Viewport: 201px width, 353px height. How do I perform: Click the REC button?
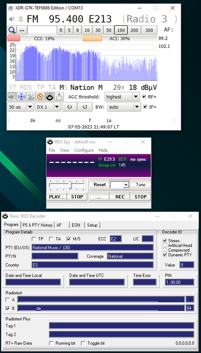coord(120,197)
